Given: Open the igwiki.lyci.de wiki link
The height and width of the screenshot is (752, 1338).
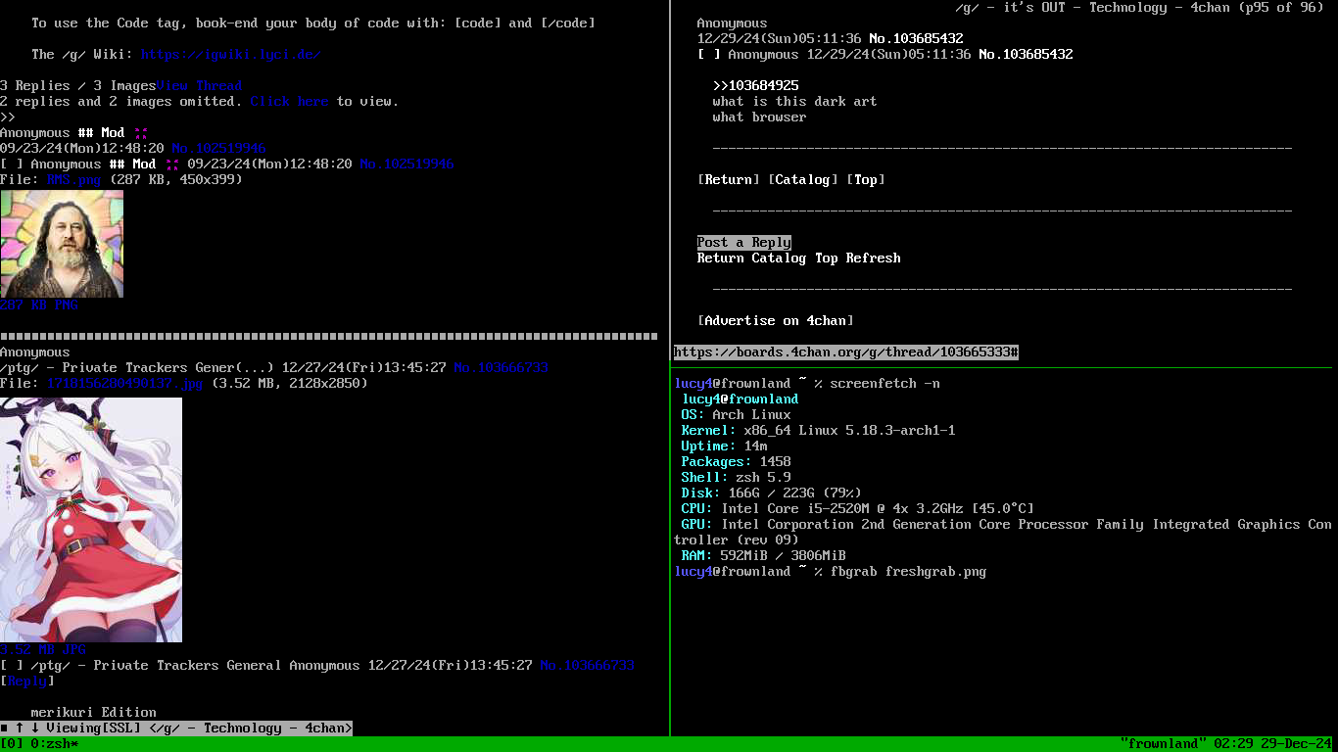Looking at the screenshot, I should (231, 54).
